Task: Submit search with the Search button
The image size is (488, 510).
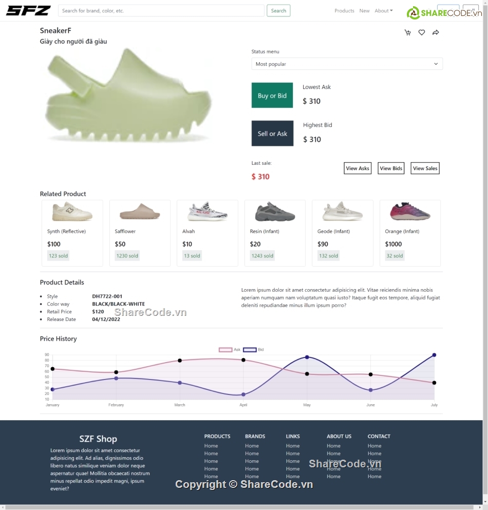Action: [278, 11]
